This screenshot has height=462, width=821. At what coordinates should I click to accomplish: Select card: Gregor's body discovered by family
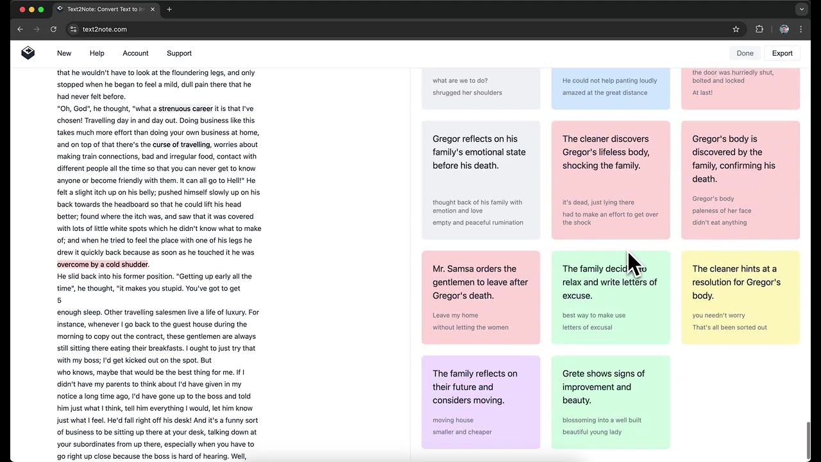740,180
